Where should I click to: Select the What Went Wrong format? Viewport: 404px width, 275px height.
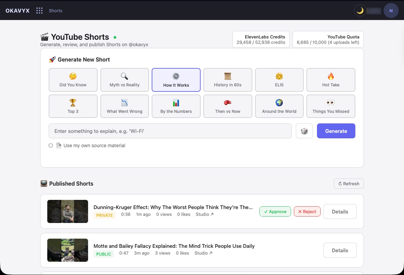tap(124, 106)
